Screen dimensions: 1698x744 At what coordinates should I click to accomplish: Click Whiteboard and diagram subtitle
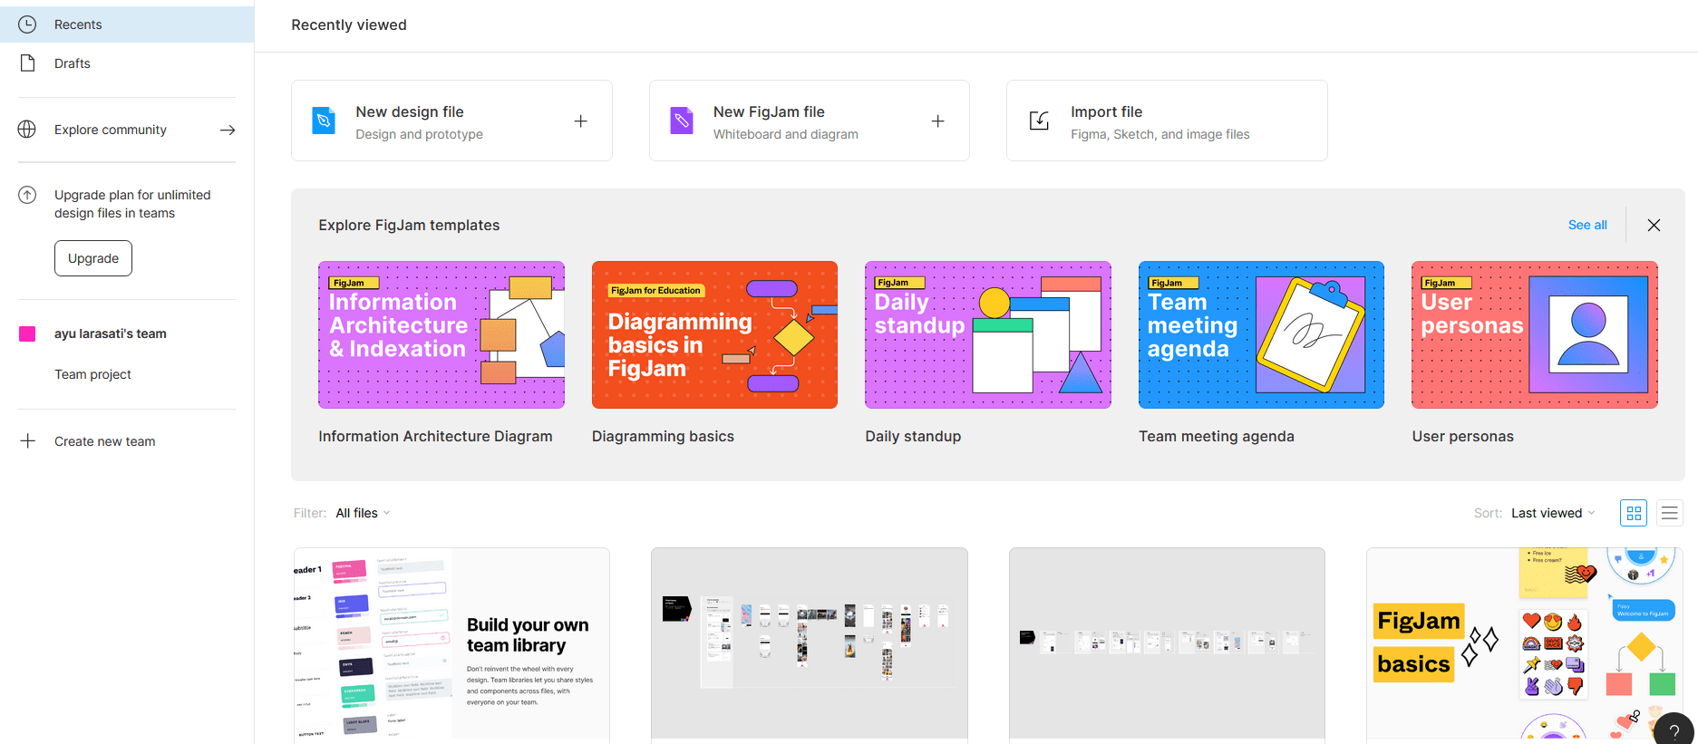pos(786,134)
